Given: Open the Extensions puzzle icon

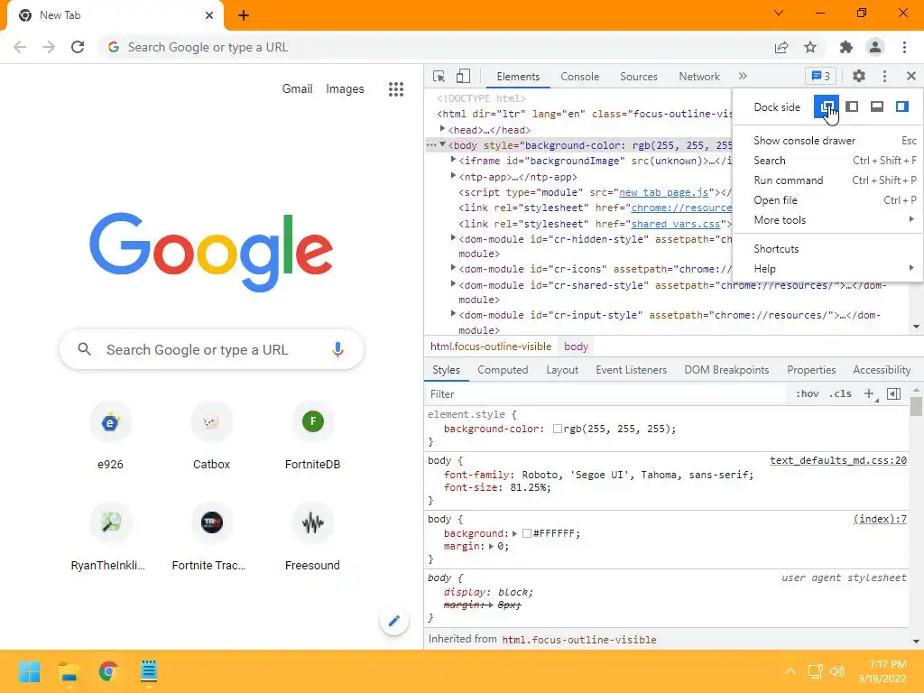Looking at the screenshot, I should click(x=845, y=47).
